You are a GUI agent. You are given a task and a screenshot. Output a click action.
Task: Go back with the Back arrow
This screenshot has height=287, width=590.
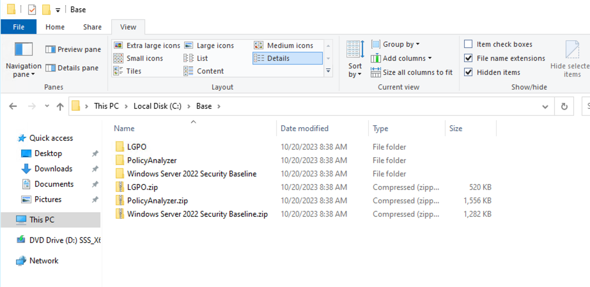[13, 107]
